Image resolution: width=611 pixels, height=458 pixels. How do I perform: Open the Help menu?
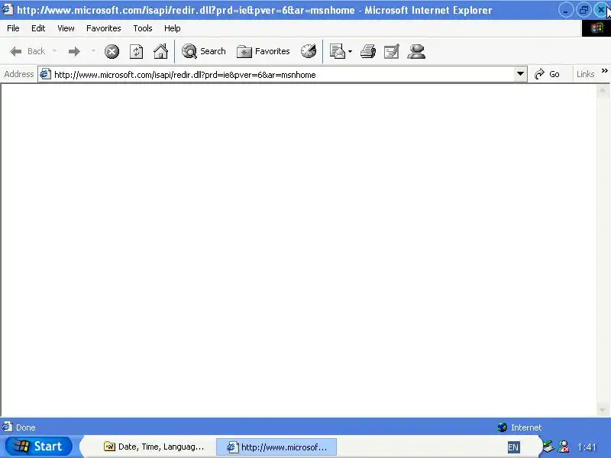173,28
